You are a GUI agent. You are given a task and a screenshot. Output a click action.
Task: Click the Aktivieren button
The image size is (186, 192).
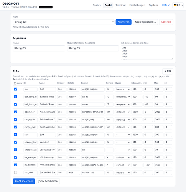pos(123,22)
